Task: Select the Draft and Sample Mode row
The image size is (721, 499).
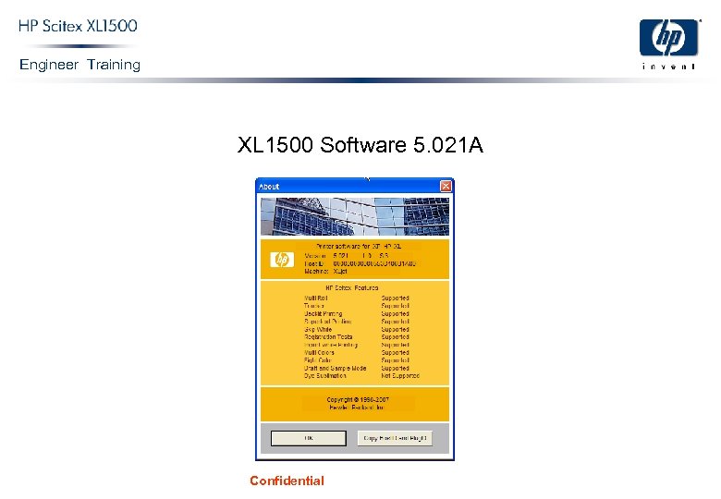Action: [x=357, y=369]
